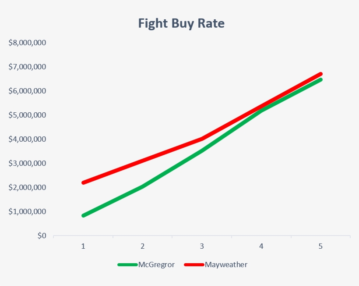Select the McGregror legend text

pos(156,265)
